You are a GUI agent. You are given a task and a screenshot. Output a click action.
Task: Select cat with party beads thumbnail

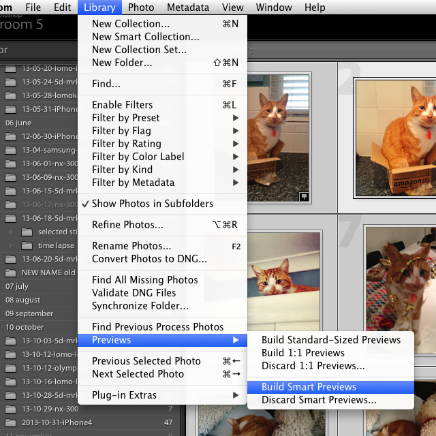pyautogui.click(x=401, y=290)
